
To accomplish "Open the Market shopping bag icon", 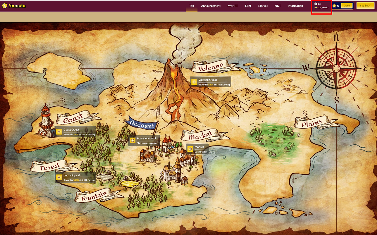I will [190, 149].
